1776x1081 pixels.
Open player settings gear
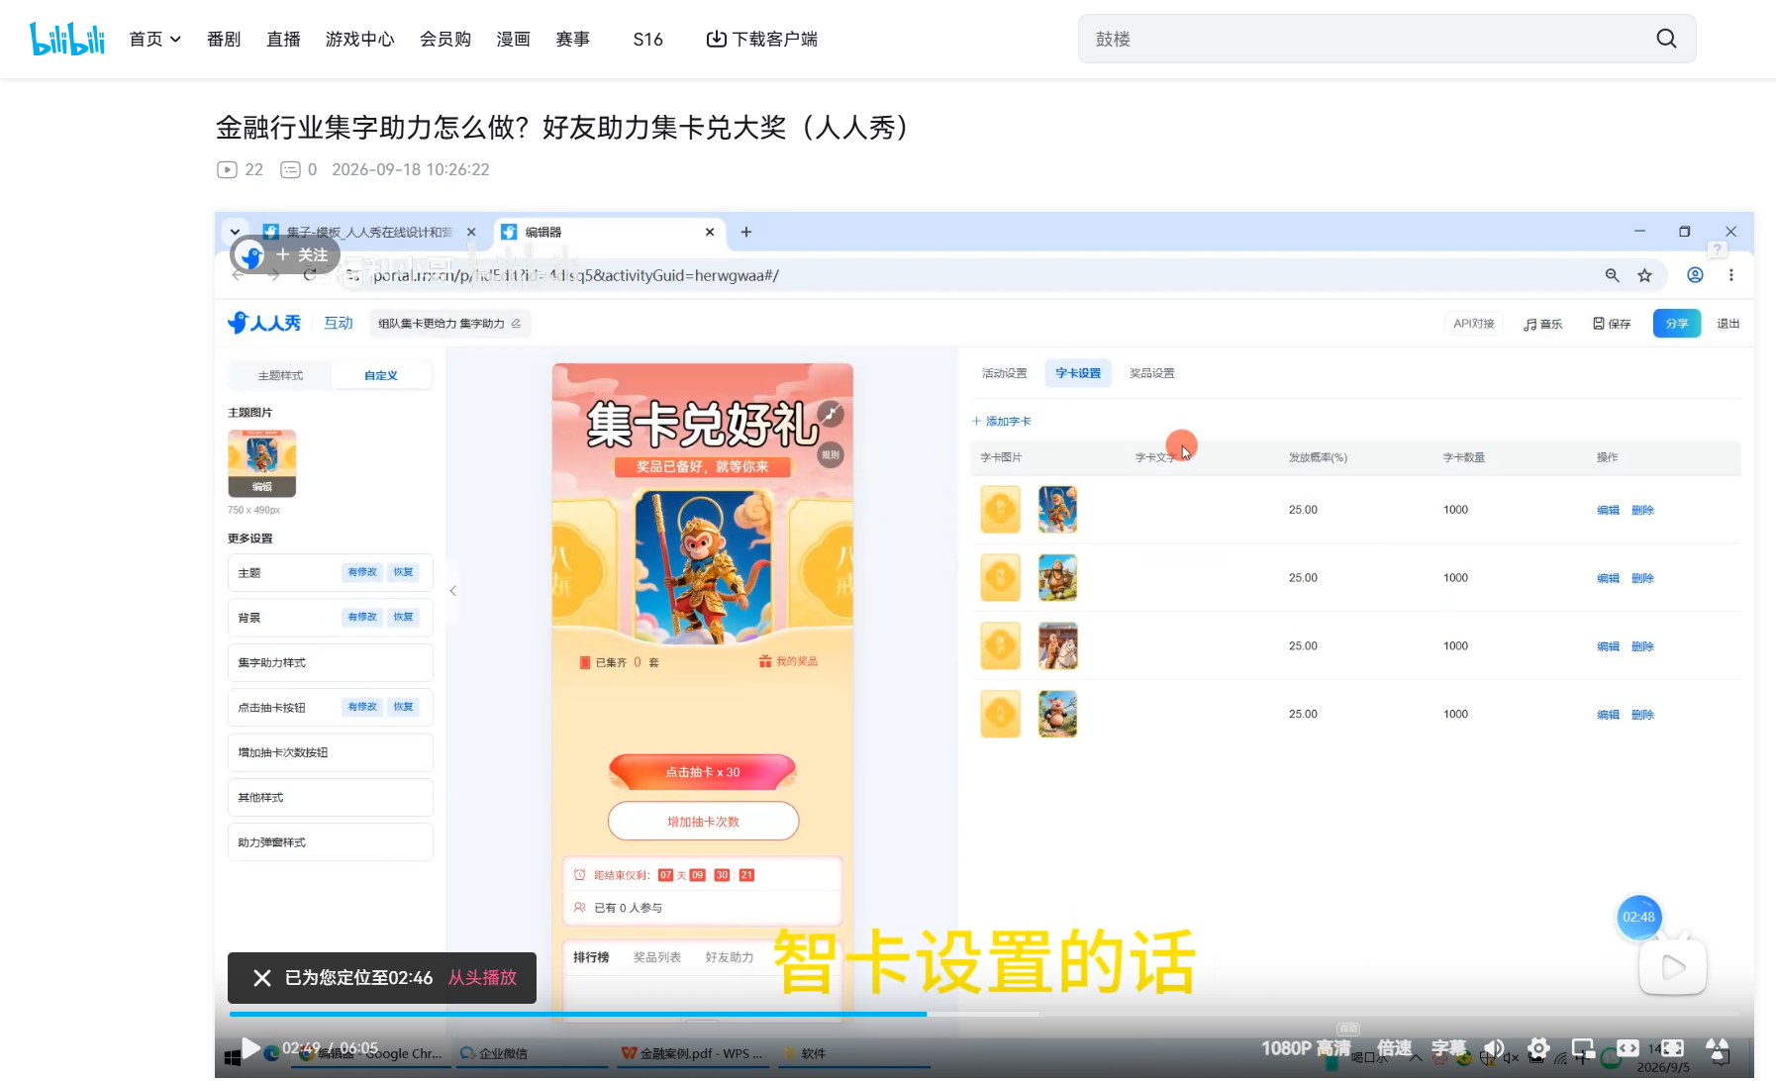coord(1538,1048)
